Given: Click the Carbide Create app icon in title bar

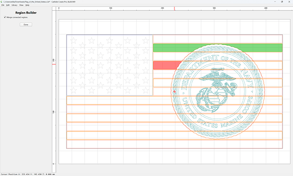Looking at the screenshot, I should coord(2,2).
